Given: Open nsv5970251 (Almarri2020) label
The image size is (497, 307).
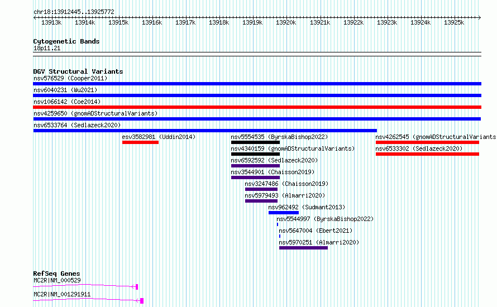Looking at the screenshot, I should [x=319, y=242].
